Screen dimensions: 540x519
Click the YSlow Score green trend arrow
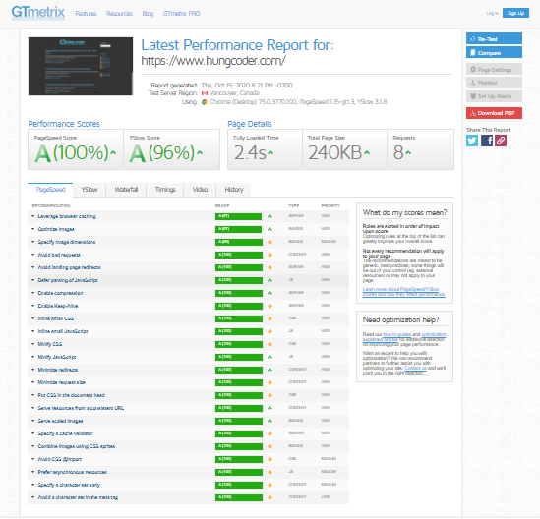[200, 152]
